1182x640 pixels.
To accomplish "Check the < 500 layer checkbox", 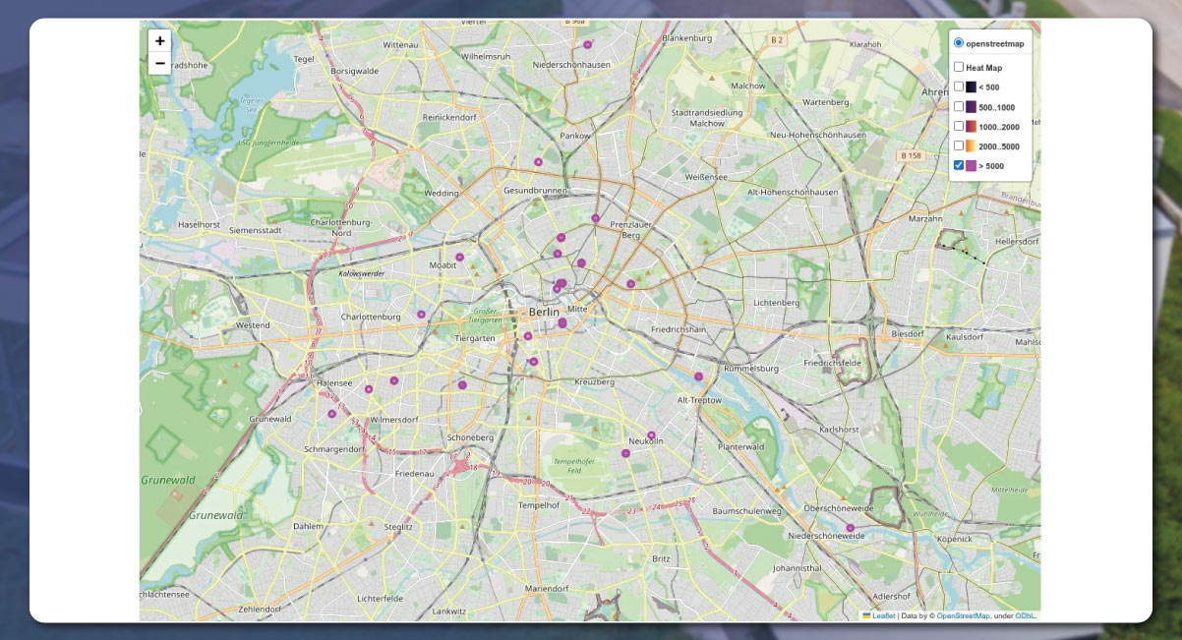I will [x=959, y=87].
